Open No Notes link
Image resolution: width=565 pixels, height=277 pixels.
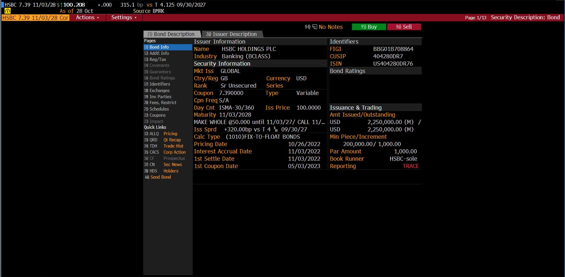click(x=331, y=27)
